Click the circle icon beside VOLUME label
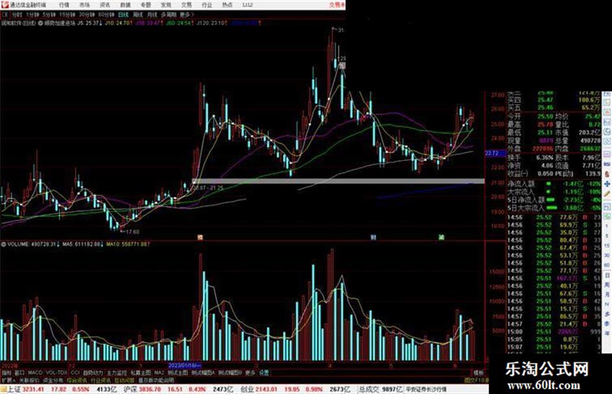Image resolution: width=612 pixels, height=394 pixels. coord(3,244)
